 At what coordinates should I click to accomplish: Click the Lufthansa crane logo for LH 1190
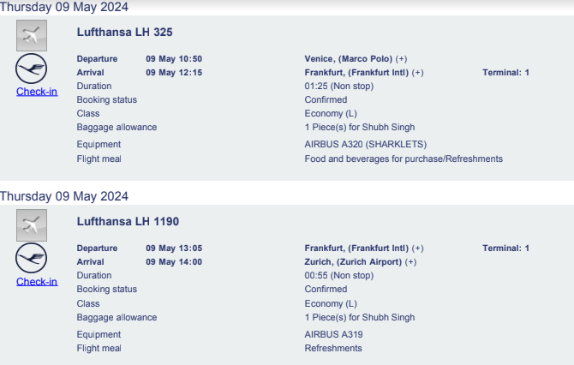(31, 258)
